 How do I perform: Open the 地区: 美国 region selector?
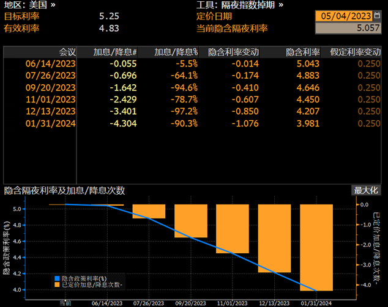tap(29, 5)
